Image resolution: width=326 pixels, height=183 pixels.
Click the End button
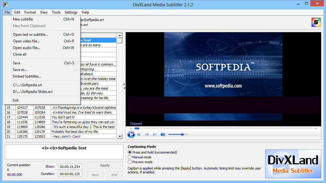point(114,175)
